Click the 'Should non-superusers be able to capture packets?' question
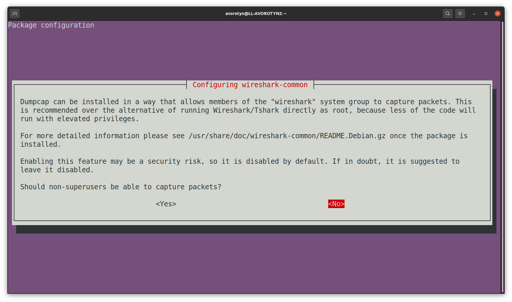The height and width of the screenshot is (302, 512). pyautogui.click(x=121, y=187)
